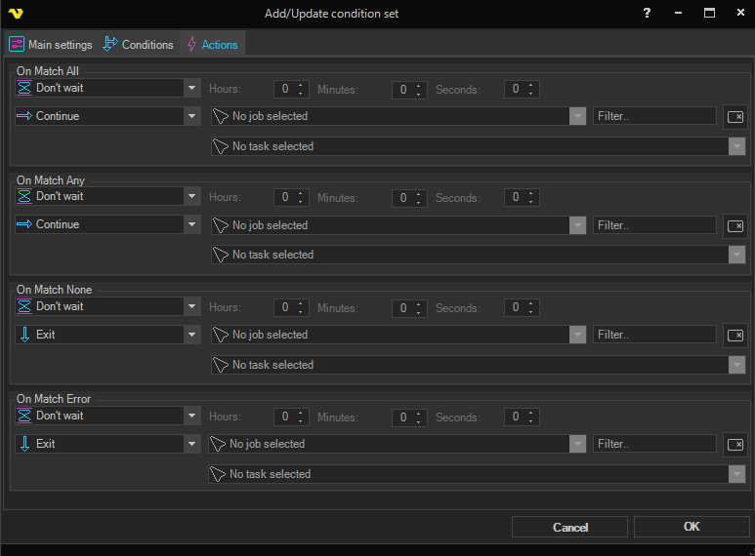Clear job filter in On Match Error
Image resolution: width=755 pixels, height=556 pixels.
click(x=734, y=445)
